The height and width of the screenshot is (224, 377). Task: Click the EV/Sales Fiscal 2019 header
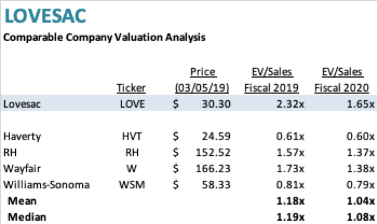click(x=272, y=80)
